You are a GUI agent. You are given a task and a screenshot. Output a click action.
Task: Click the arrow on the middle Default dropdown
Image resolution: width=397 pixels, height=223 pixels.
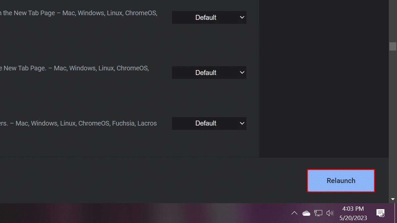242,72
